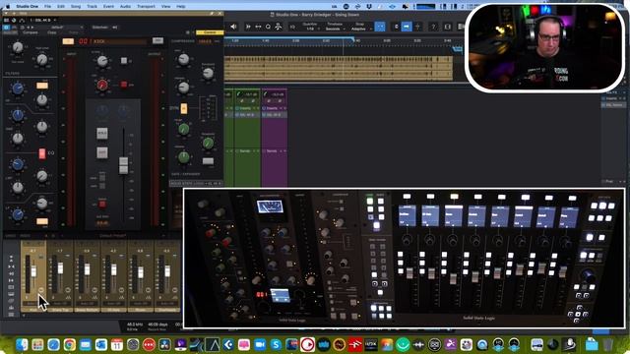Click the question mark help icon in the toolbar

coord(433,27)
